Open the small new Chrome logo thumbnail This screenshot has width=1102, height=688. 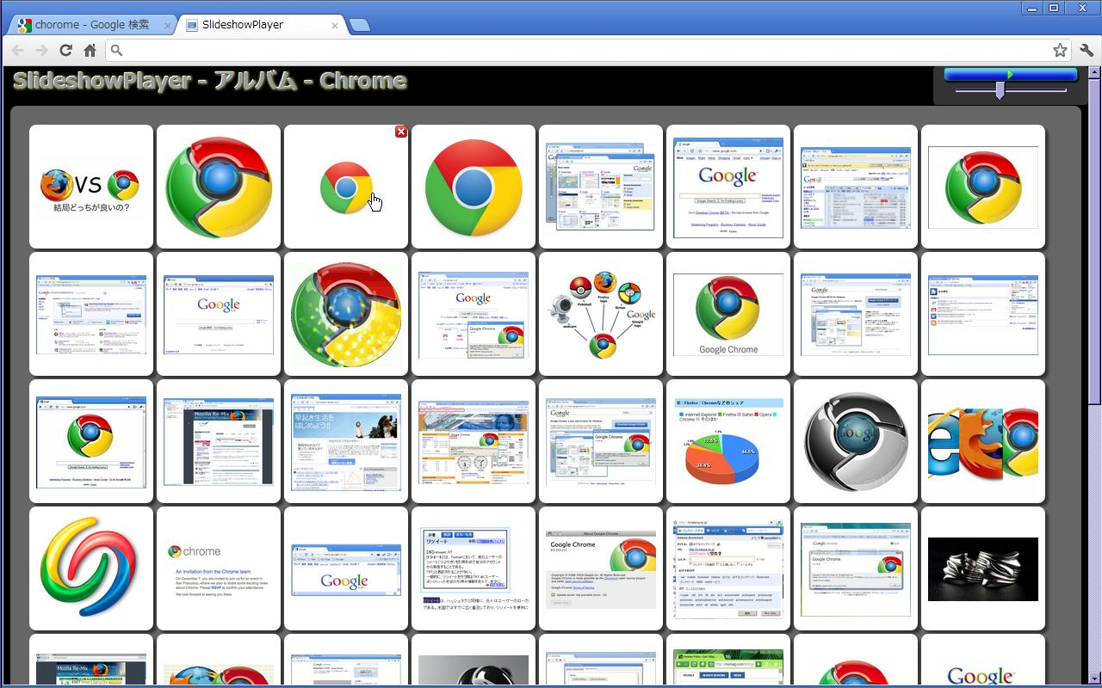(x=346, y=187)
